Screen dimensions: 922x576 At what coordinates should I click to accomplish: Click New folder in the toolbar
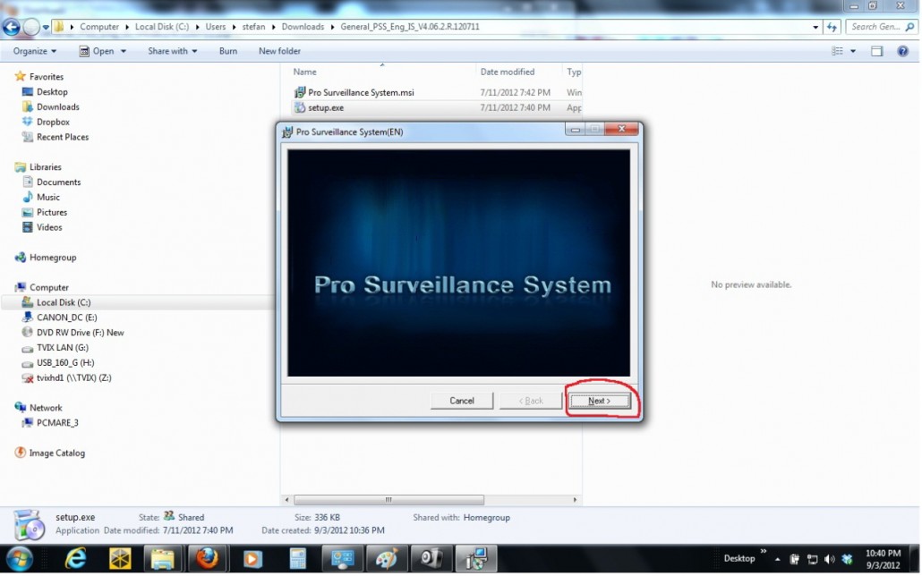(x=279, y=51)
